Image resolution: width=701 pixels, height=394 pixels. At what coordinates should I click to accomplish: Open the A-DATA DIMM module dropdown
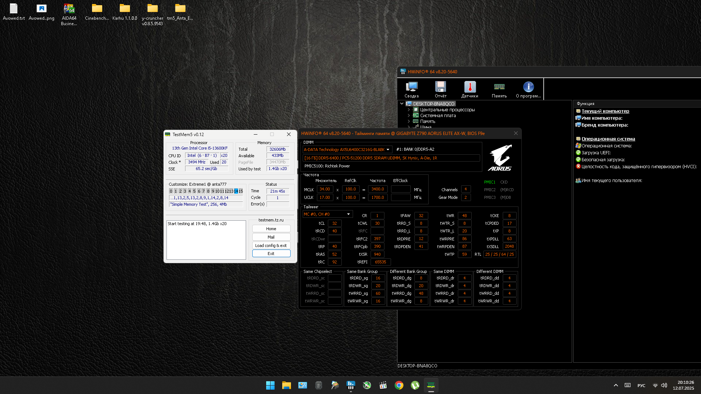(x=388, y=150)
